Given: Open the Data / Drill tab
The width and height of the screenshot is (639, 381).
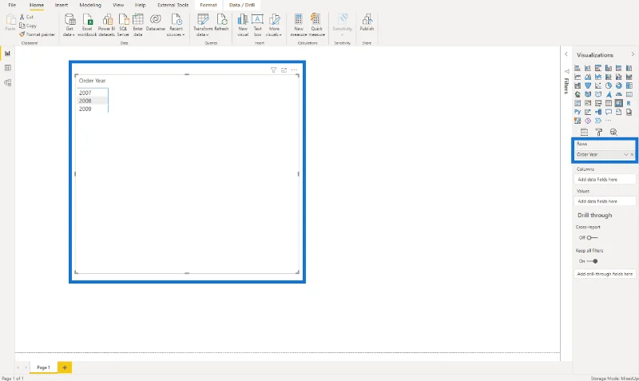Looking at the screenshot, I should coord(242,5).
